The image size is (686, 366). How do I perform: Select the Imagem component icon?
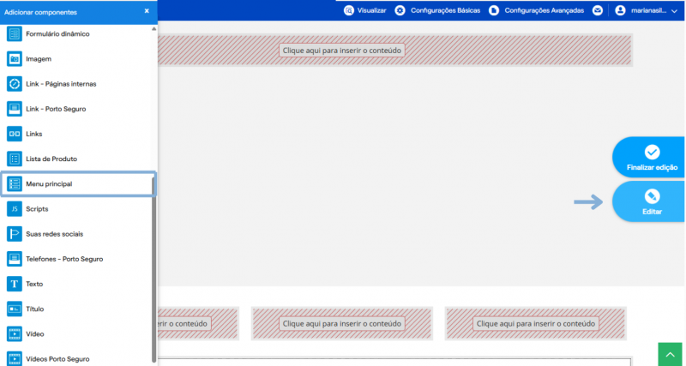point(15,58)
